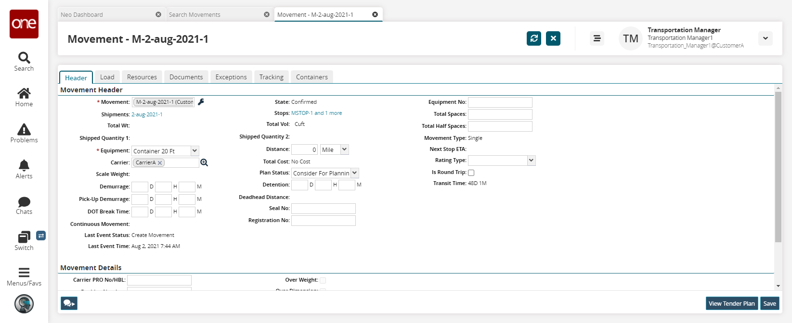The image size is (792, 323).
Task: Switch to the Tracking tab
Action: tap(271, 77)
